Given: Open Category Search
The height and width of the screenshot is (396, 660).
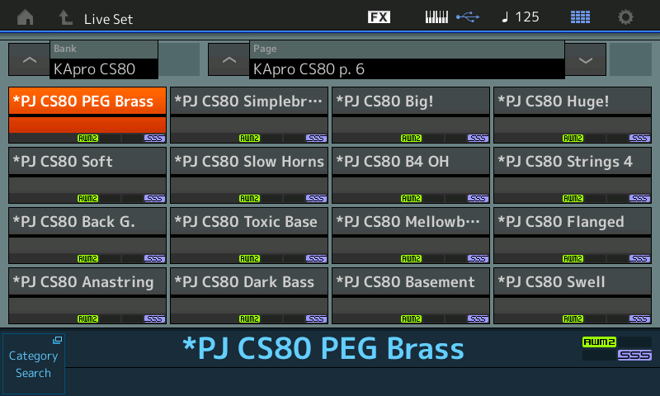Looking at the screenshot, I should 33,364.
